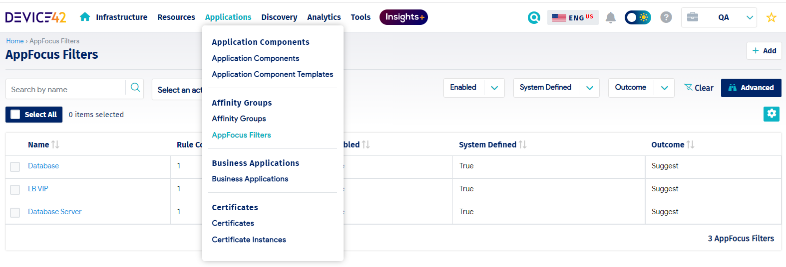This screenshot has width=786, height=267.
Task: Select AppFocus Filters menu entry
Action: click(x=241, y=135)
